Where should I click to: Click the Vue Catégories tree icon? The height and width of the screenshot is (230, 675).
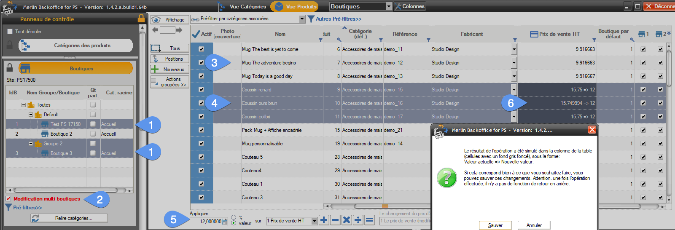click(221, 6)
